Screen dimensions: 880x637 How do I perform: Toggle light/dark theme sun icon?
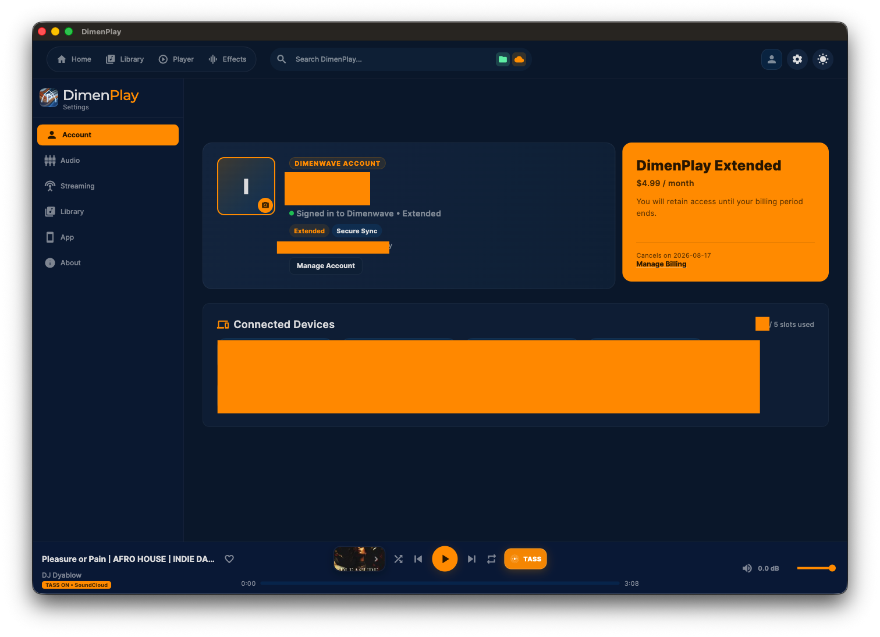click(x=823, y=59)
